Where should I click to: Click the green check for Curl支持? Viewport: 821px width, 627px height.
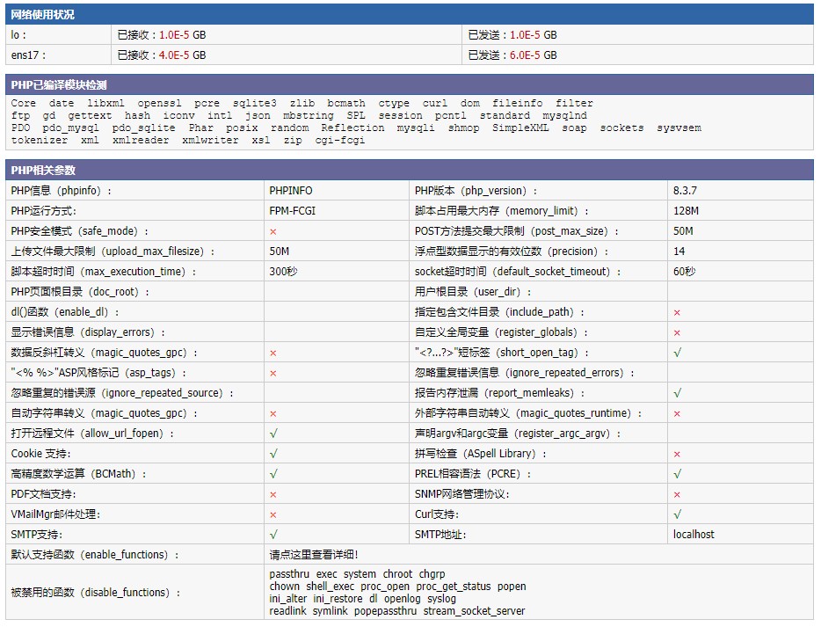(677, 514)
